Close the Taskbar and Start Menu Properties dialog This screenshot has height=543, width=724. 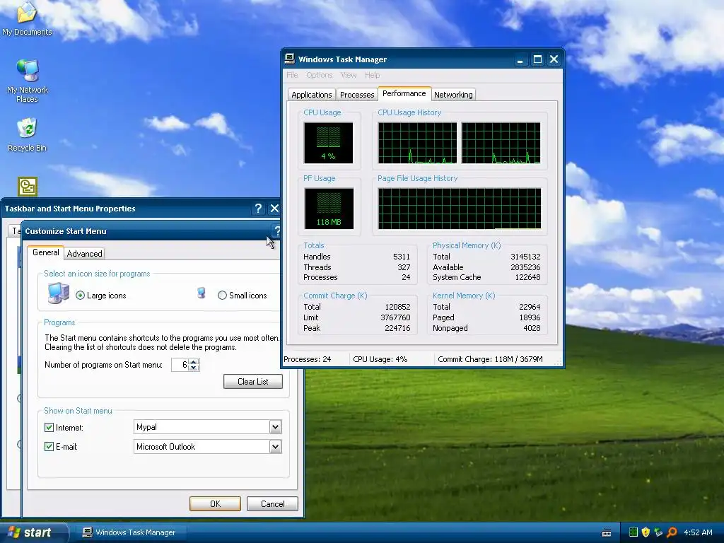click(274, 209)
